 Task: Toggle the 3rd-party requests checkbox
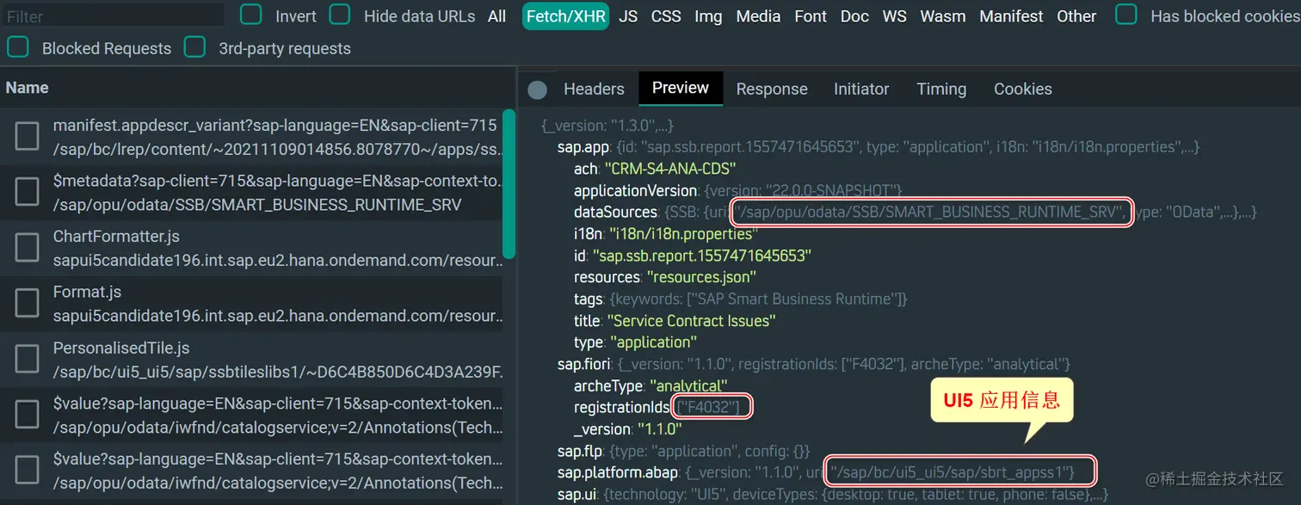[x=194, y=47]
